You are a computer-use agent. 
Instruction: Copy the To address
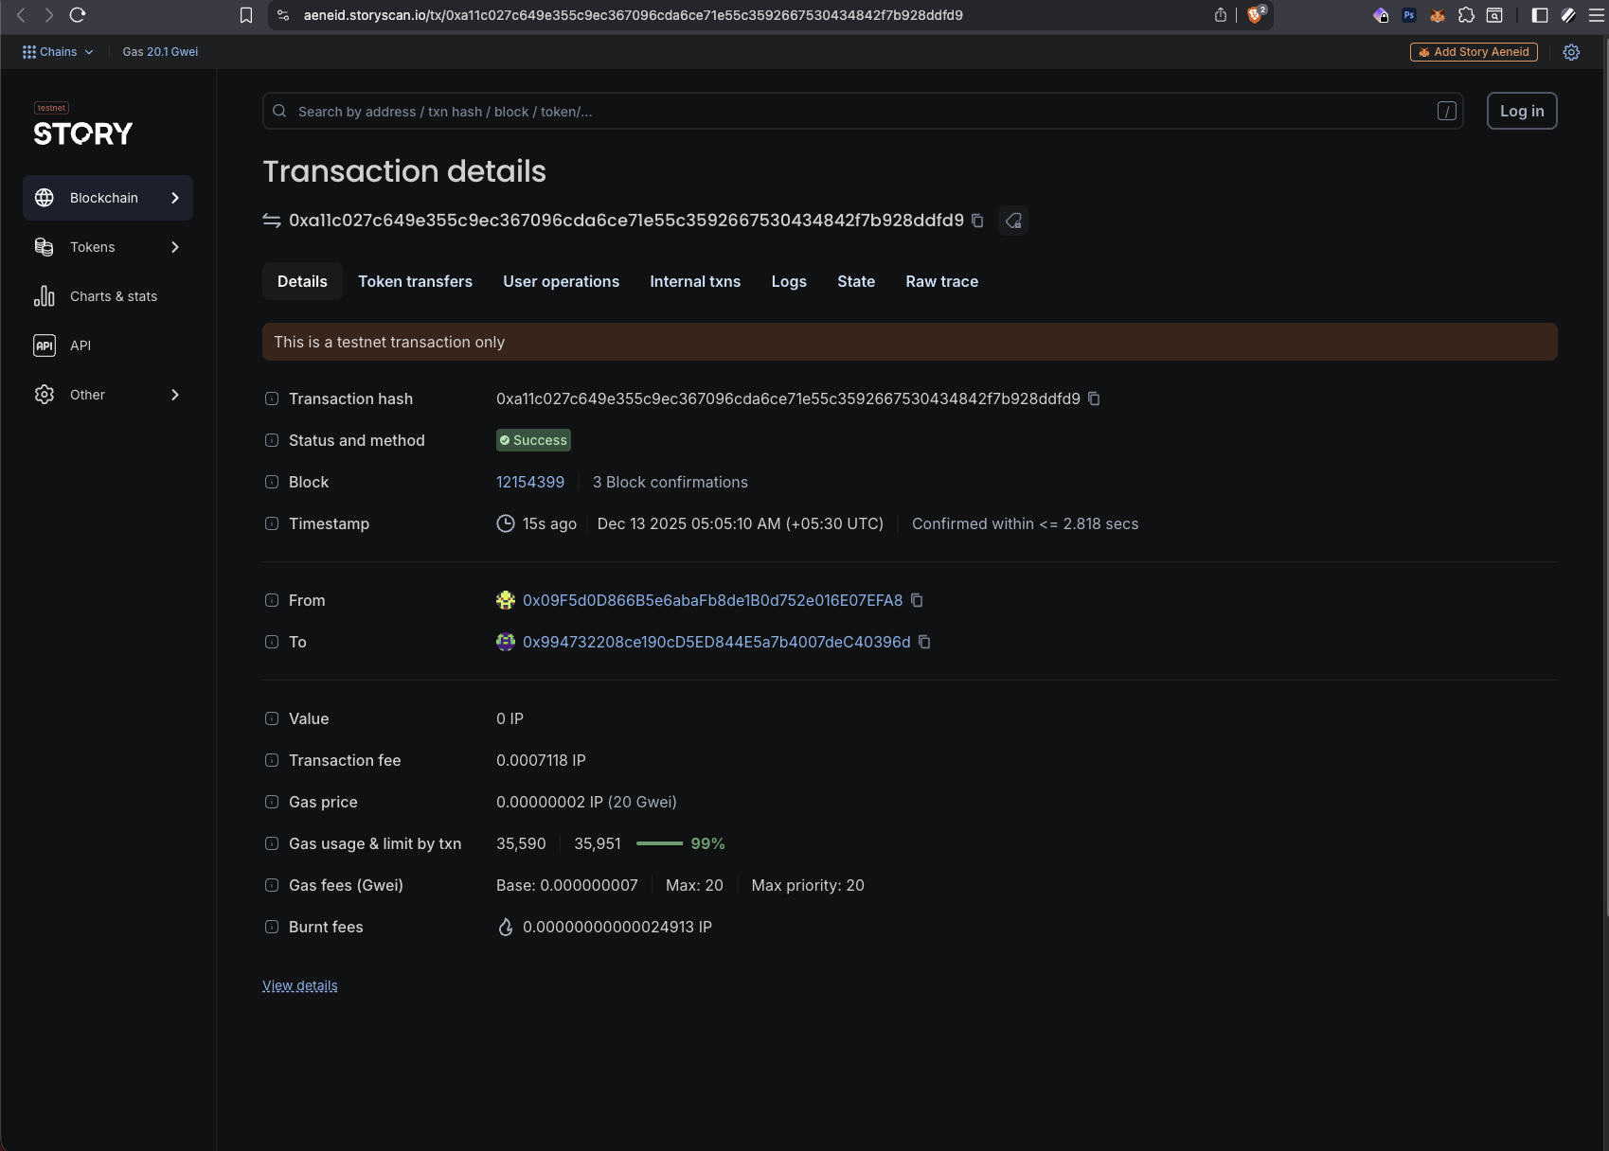pyautogui.click(x=924, y=642)
